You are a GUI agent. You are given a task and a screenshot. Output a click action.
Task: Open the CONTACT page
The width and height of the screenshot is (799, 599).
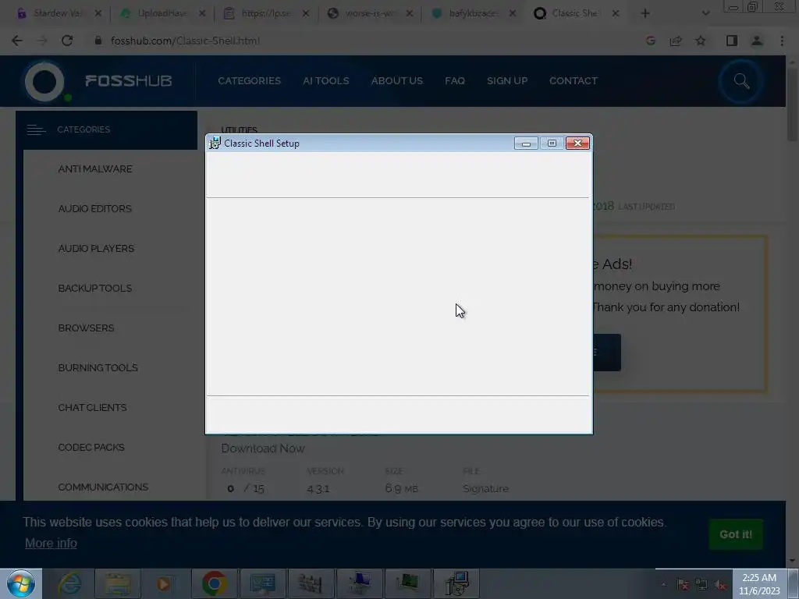coord(574,80)
